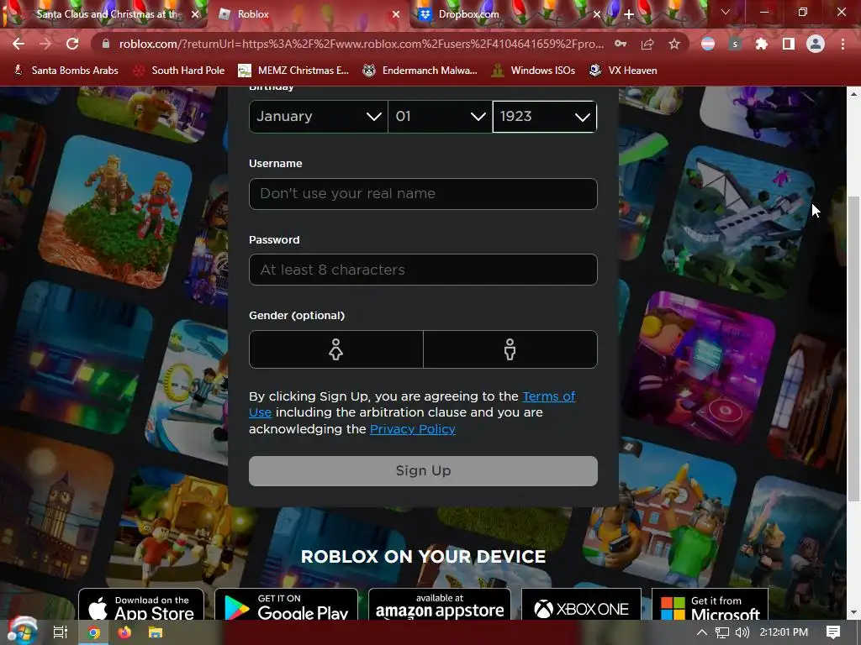Viewport: 861px width, 645px height.
Task: Click the Chrome taskbar icon
Action: (94, 632)
